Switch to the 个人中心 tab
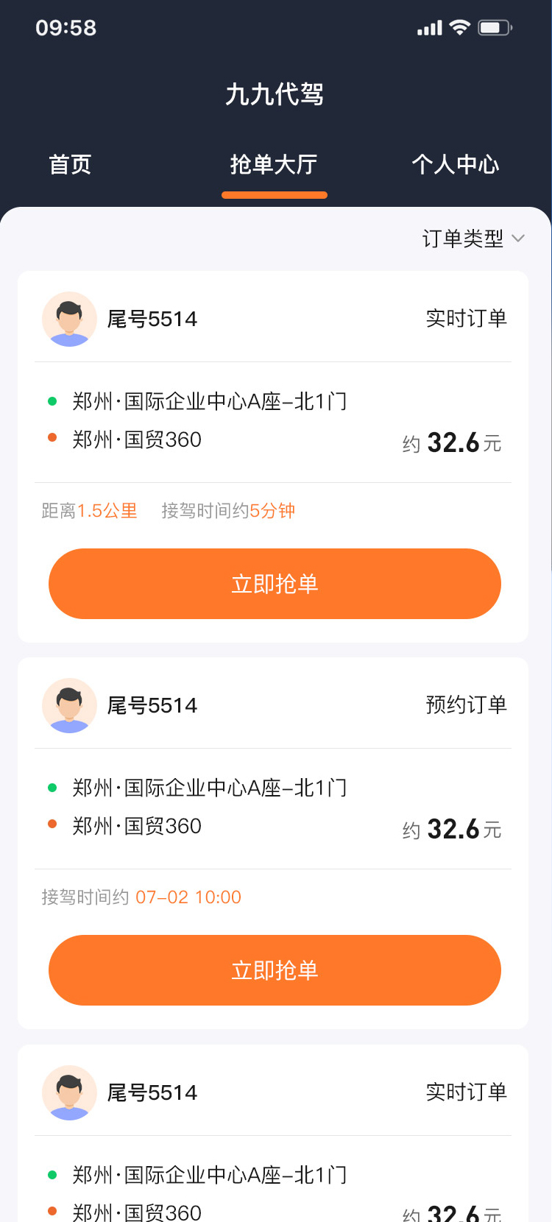552x1222 pixels. coord(456,164)
